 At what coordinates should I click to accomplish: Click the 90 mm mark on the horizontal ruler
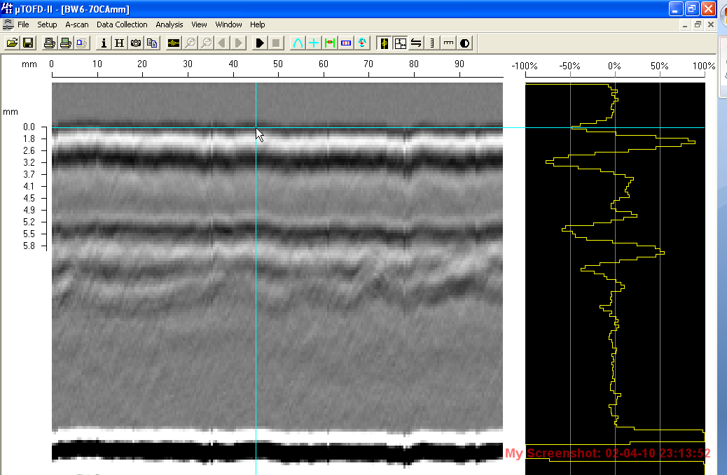click(459, 64)
